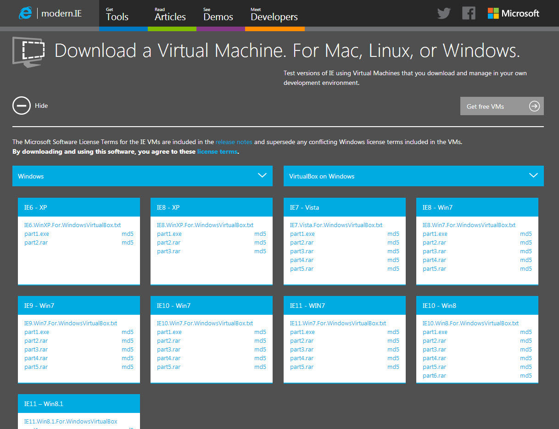
Task: Open md5 for IE7 - Vista part4.rar
Action: click(x=393, y=260)
